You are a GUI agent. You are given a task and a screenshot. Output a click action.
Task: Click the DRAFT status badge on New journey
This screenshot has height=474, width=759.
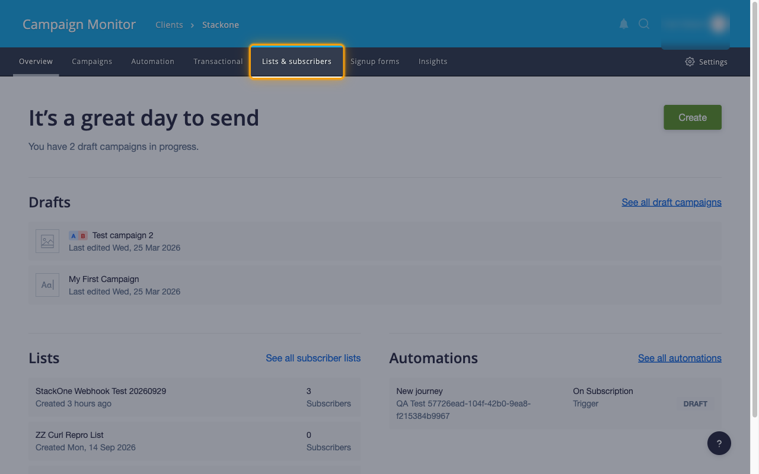click(696, 403)
